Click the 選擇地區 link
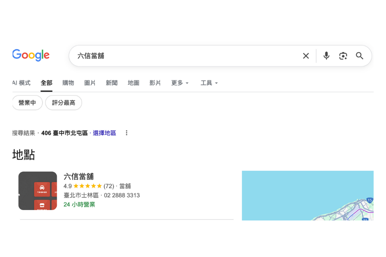Viewport: 386px width, 257px height. (105, 133)
